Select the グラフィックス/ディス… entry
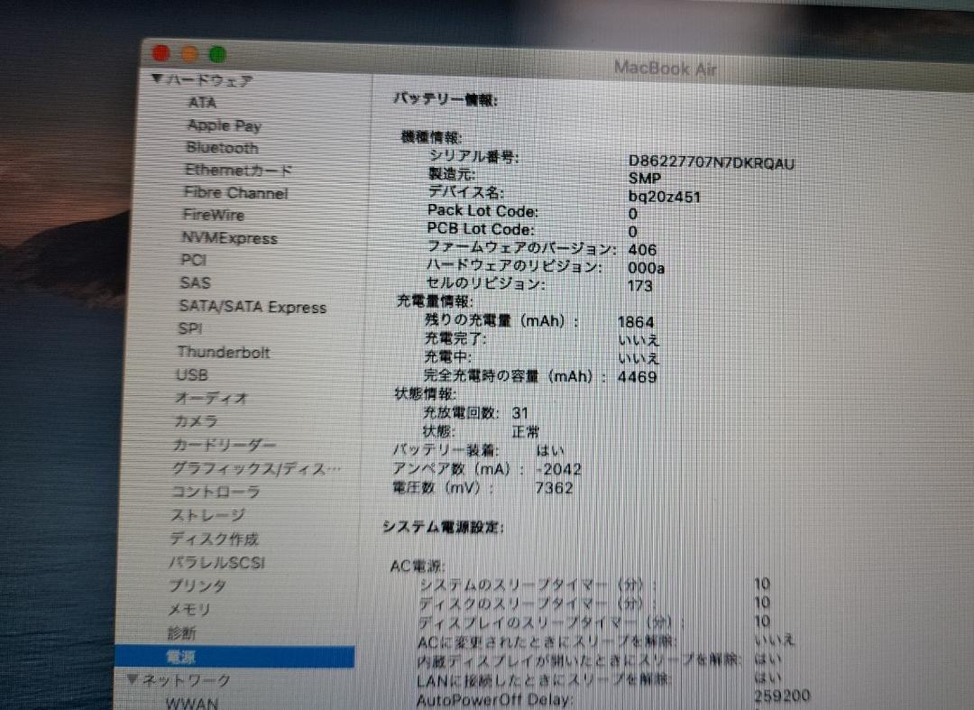The height and width of the screenshot is (710, 974). pyautogui.click(x=256, y=468)
